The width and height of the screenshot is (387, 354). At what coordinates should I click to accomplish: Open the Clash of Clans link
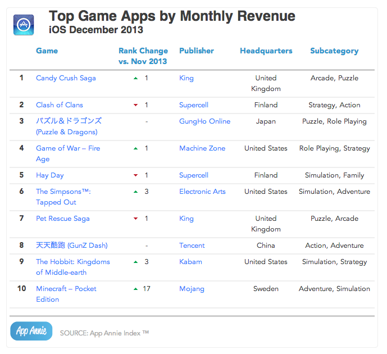tap(60, 105)
